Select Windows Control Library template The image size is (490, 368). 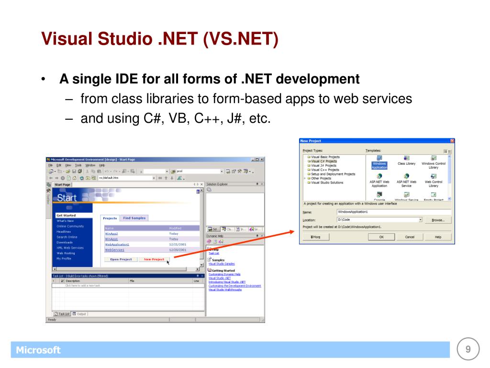point(434,162)
